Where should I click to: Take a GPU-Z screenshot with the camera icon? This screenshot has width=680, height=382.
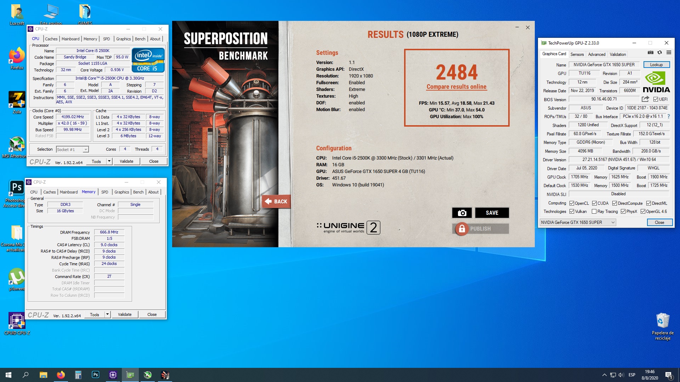(x=650, y=52)
